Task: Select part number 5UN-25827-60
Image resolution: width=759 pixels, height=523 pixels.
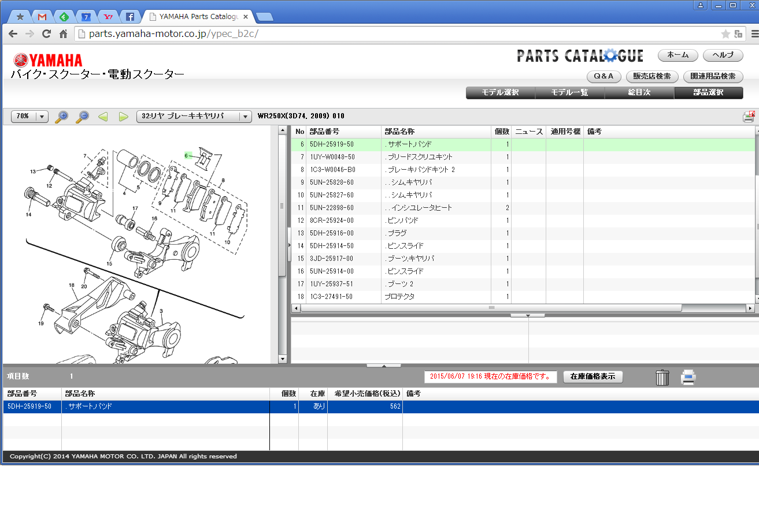Action: (x=331, y=195)
